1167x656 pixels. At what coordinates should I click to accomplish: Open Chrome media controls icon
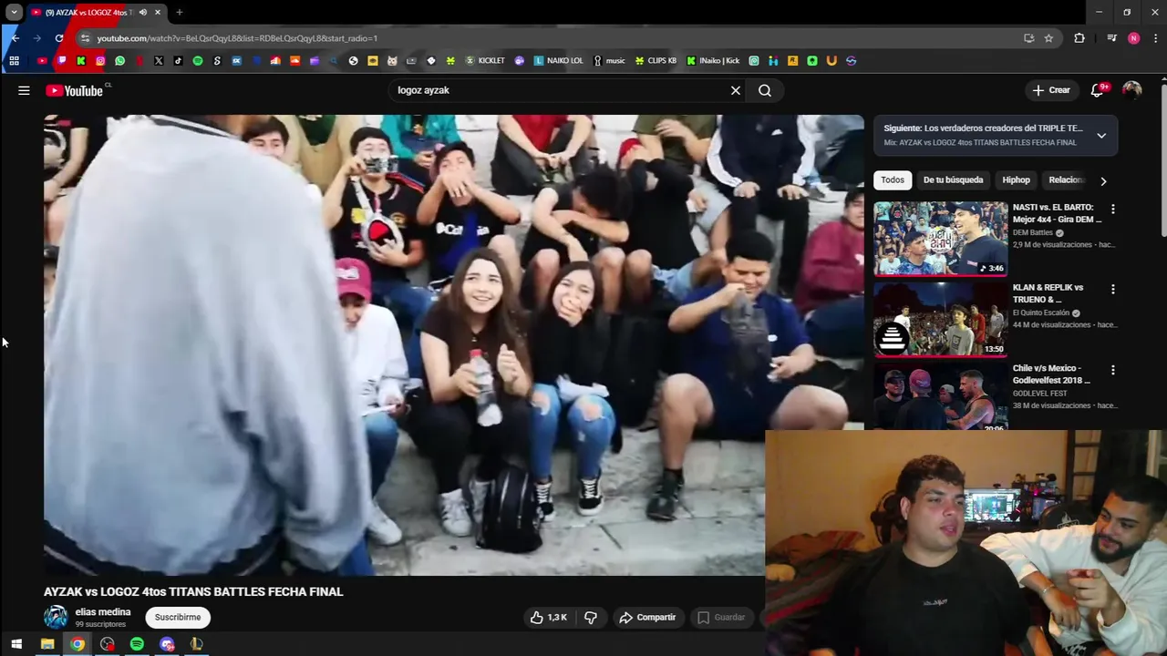1111,38
